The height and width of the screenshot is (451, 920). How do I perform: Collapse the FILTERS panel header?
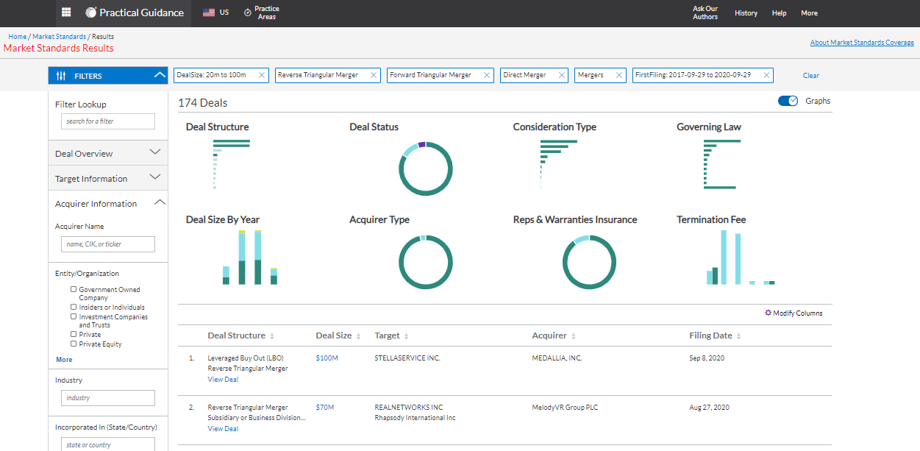(x=108, y=75)
